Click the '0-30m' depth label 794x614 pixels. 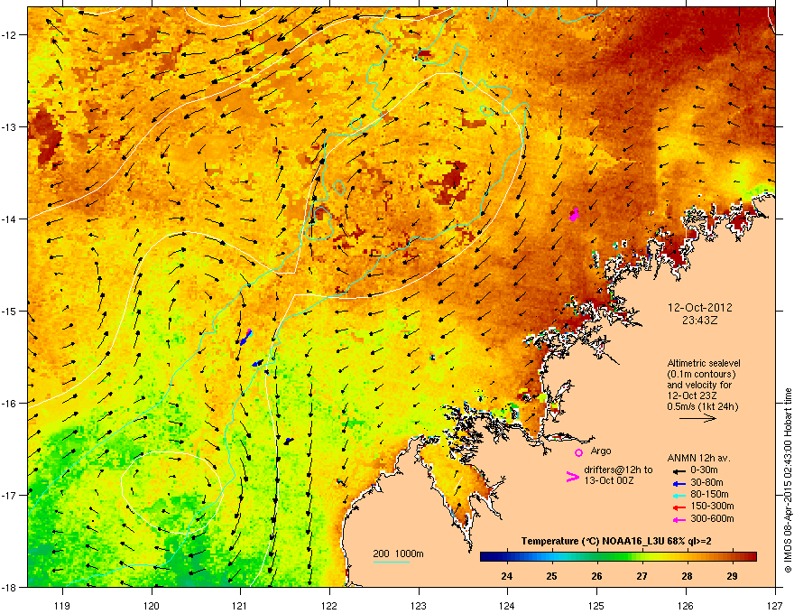coord(704,470)
